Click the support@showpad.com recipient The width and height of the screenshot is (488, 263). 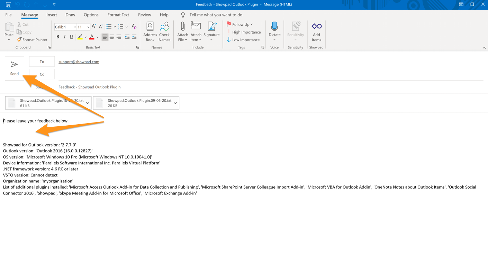(x=79, y=62)
